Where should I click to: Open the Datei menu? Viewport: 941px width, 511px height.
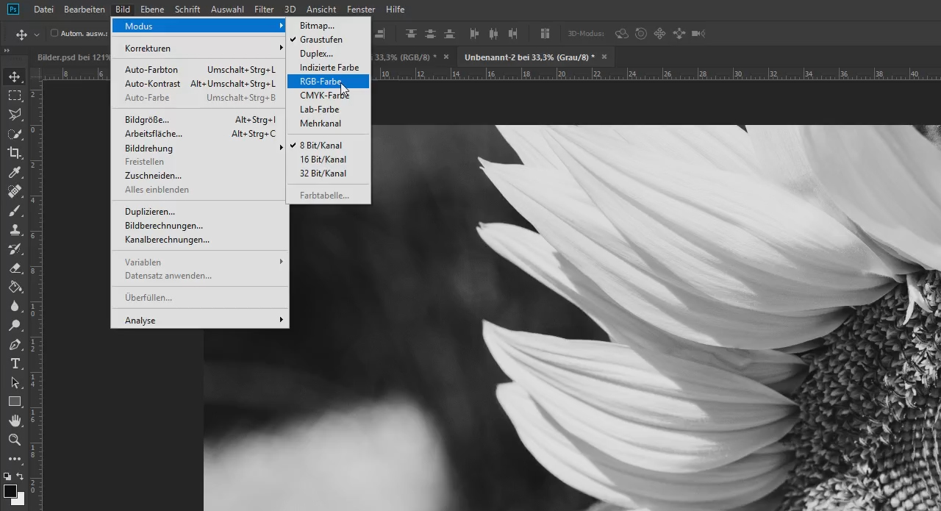tap(43, 10)
